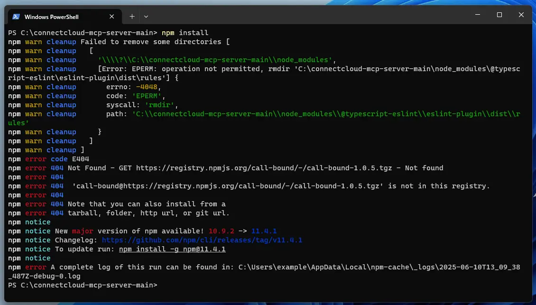
Task: Minimize the PowerShell window
Action: [x=477, y=15]
